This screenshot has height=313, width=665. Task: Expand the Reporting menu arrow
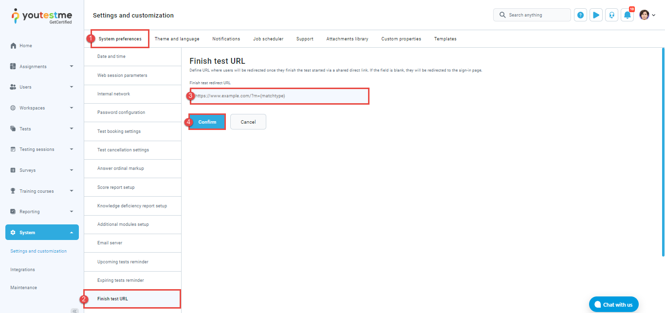coord(72,212)
